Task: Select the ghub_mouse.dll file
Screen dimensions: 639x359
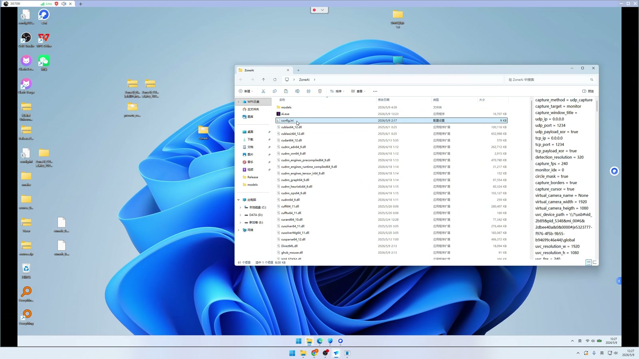Action: point(392,252)
